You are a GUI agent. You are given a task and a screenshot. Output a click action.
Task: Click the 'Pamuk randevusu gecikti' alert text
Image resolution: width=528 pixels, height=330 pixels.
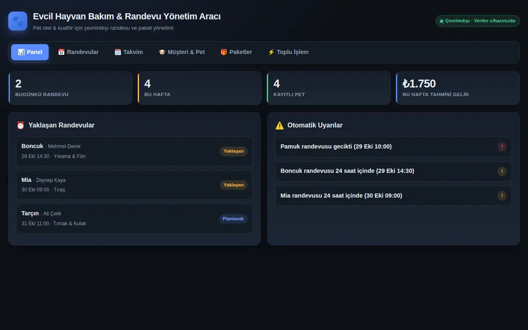[x=336, y=147]
